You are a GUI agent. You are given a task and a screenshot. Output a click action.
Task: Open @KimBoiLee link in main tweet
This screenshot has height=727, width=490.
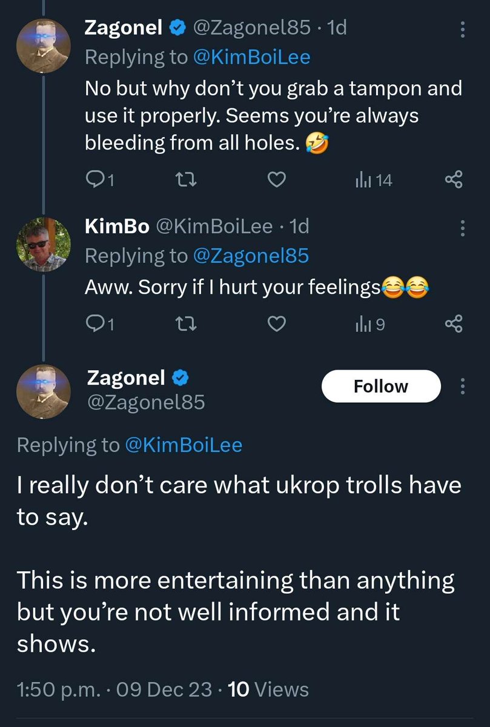click(x=183, y=445)
